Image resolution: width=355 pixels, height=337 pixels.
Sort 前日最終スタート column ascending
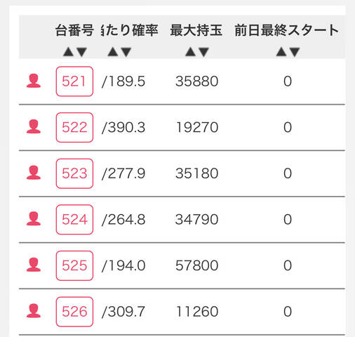click(x=281, y=51)
